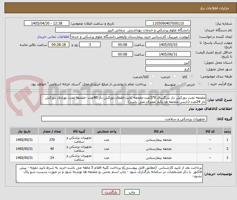Click the resize handle of buyer notes textarea
The image size is (237, 200).
click(17, 181)
